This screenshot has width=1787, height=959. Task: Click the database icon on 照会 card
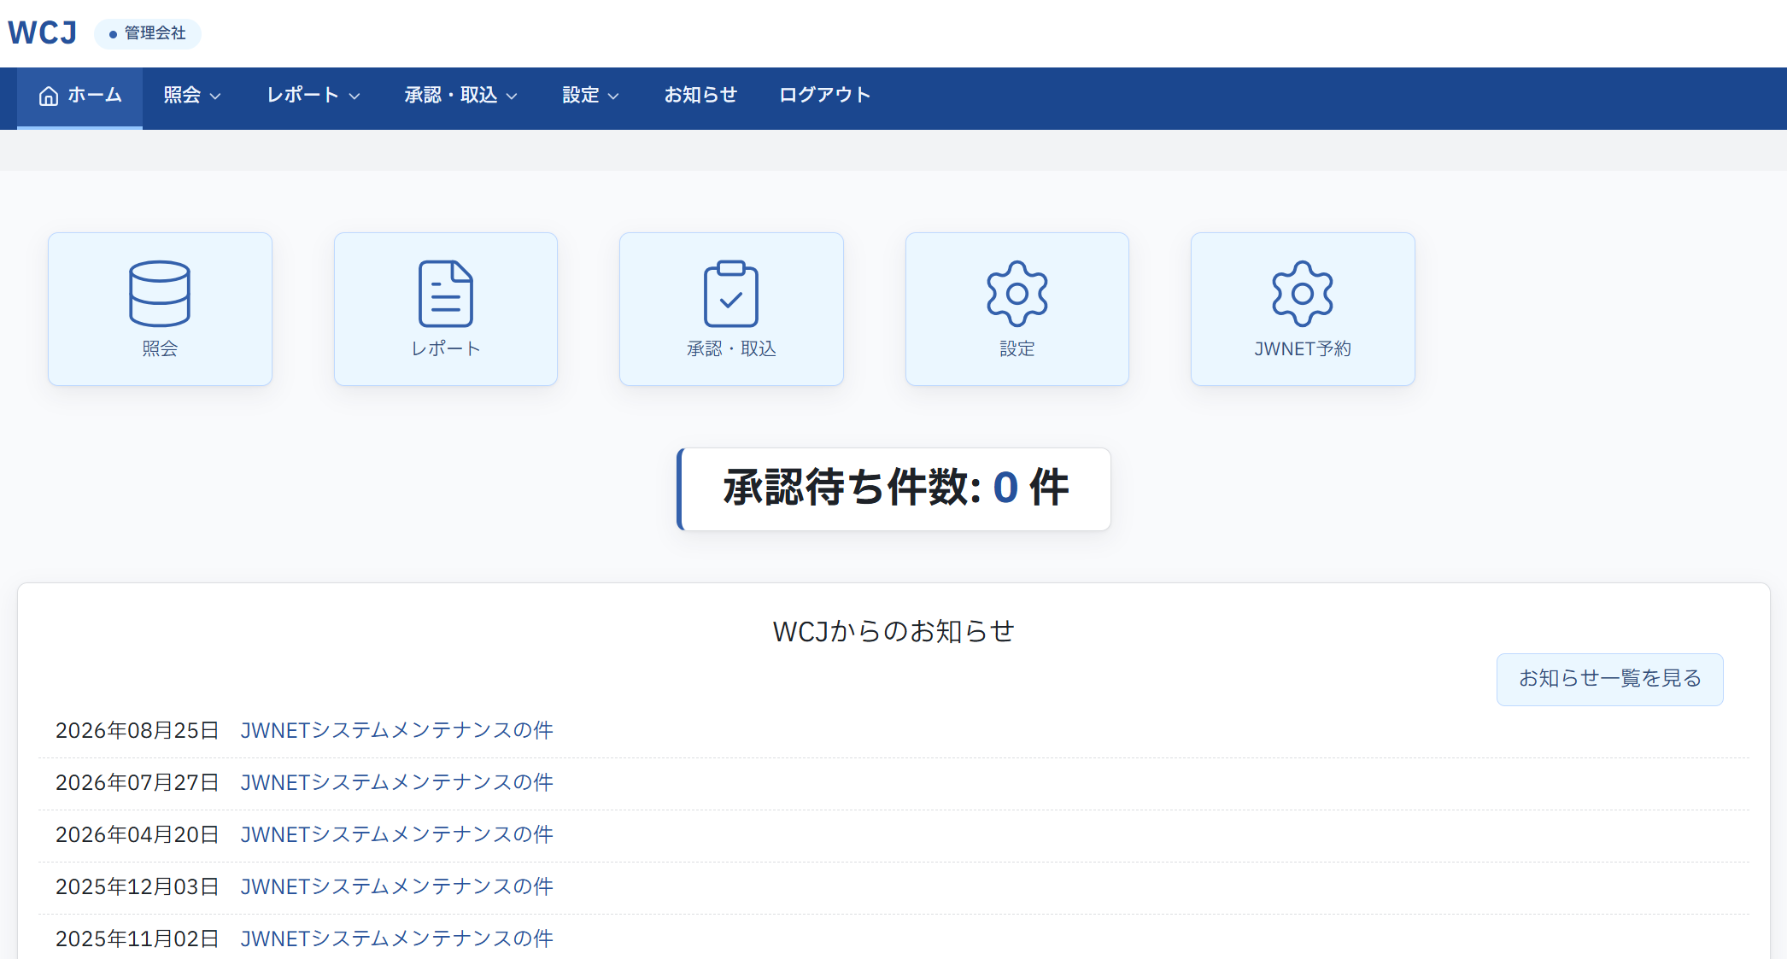(160, 294)
